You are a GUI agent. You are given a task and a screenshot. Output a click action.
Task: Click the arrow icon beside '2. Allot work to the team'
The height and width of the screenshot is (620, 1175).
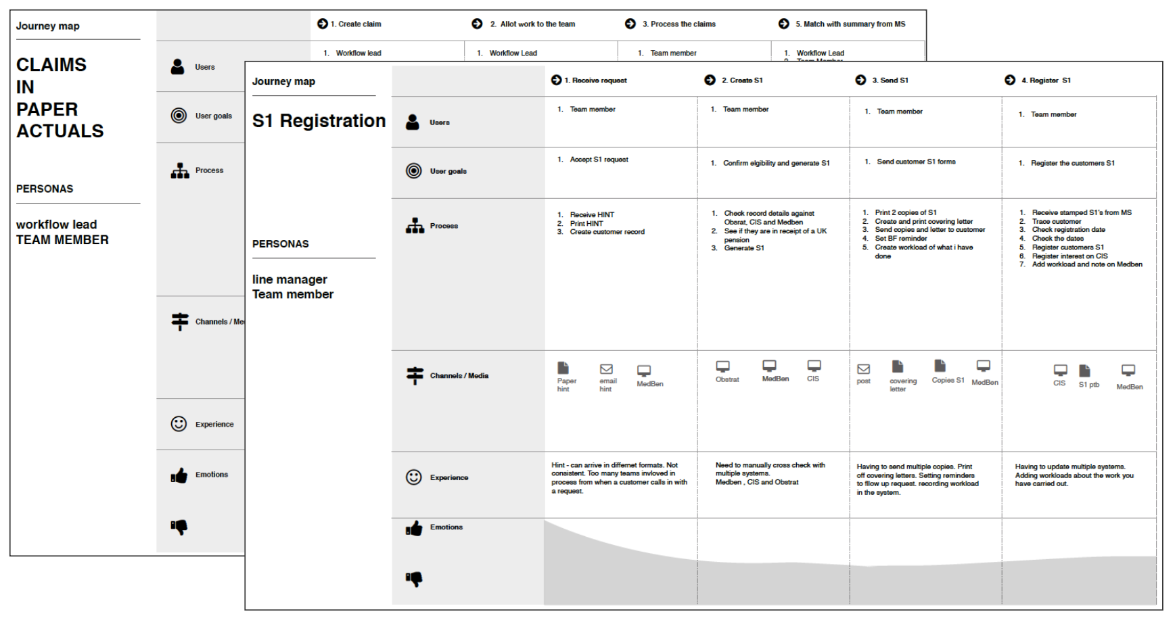[x=477, y=24]
